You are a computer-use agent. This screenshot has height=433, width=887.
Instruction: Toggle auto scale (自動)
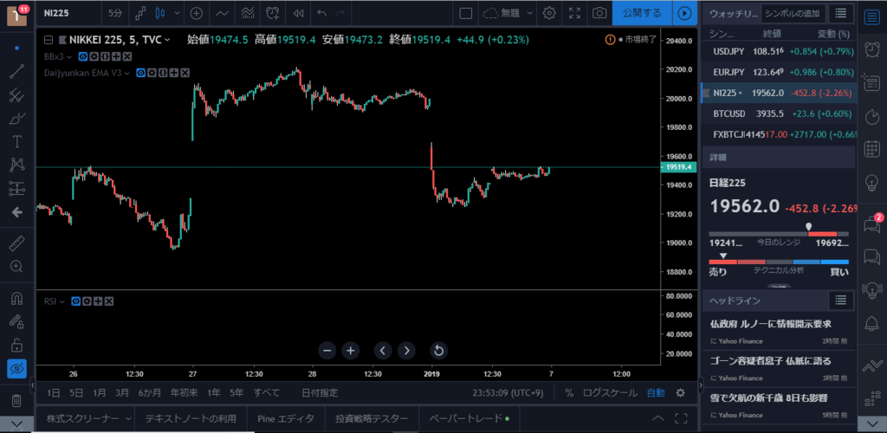coord(656,393)
